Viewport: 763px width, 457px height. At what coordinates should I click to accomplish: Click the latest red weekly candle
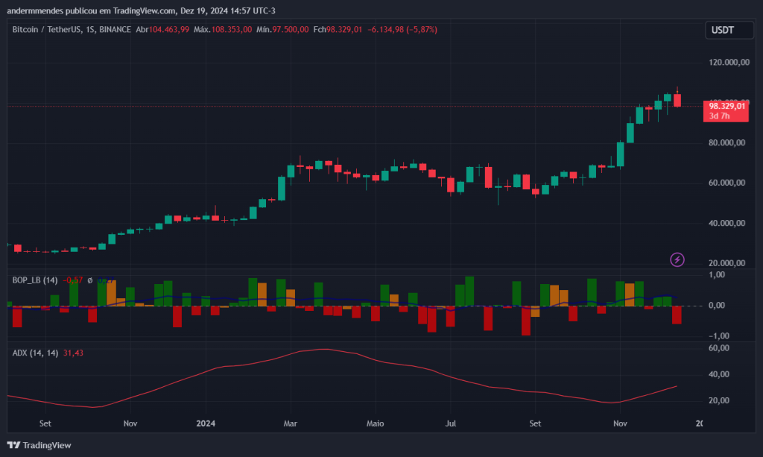[677, 98]
